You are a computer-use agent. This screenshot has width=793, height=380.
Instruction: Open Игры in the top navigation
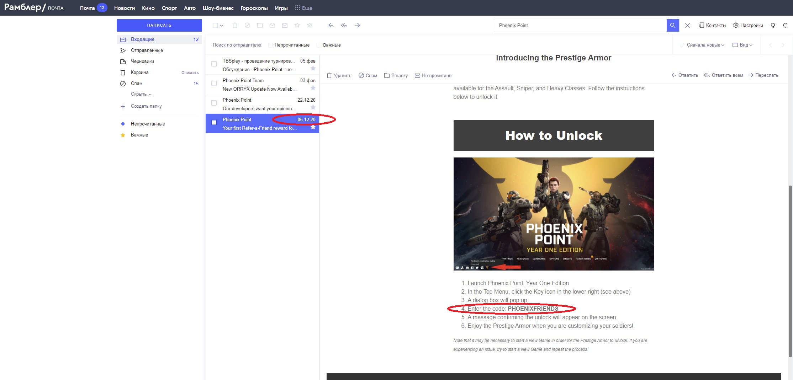point(281,8)
